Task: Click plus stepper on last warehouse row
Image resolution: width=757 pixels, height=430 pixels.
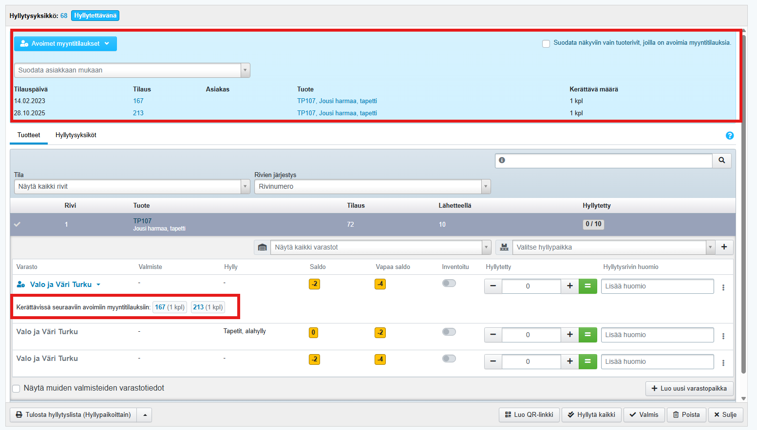Action: [569, 361]
